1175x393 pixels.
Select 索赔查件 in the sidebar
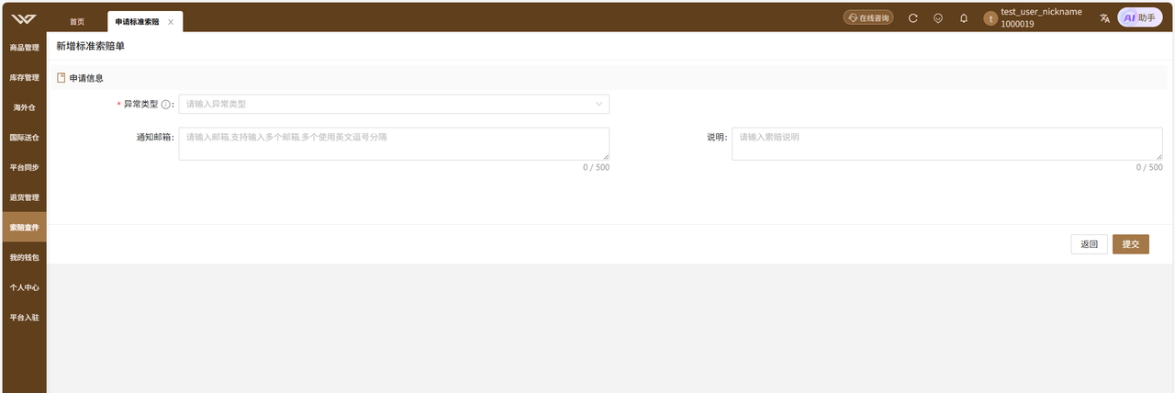(25, 227)
